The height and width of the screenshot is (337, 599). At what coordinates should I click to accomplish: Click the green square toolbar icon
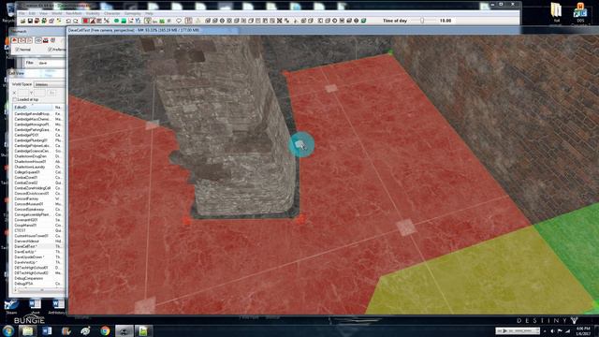click(x=124, y=21)
